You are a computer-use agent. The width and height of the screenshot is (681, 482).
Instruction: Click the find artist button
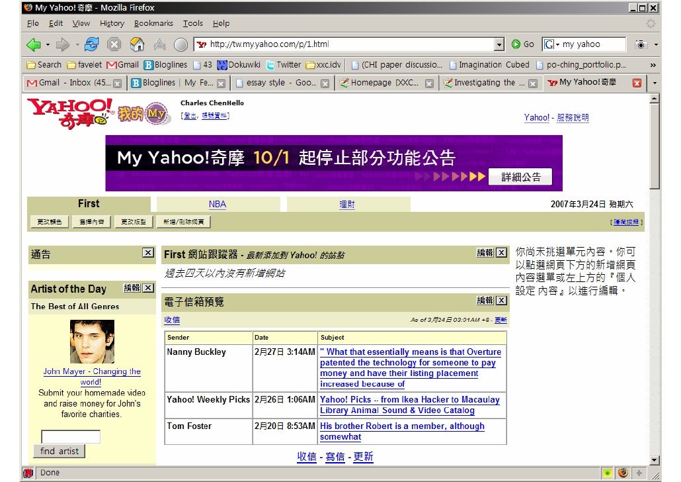click(x=59, y=451)
